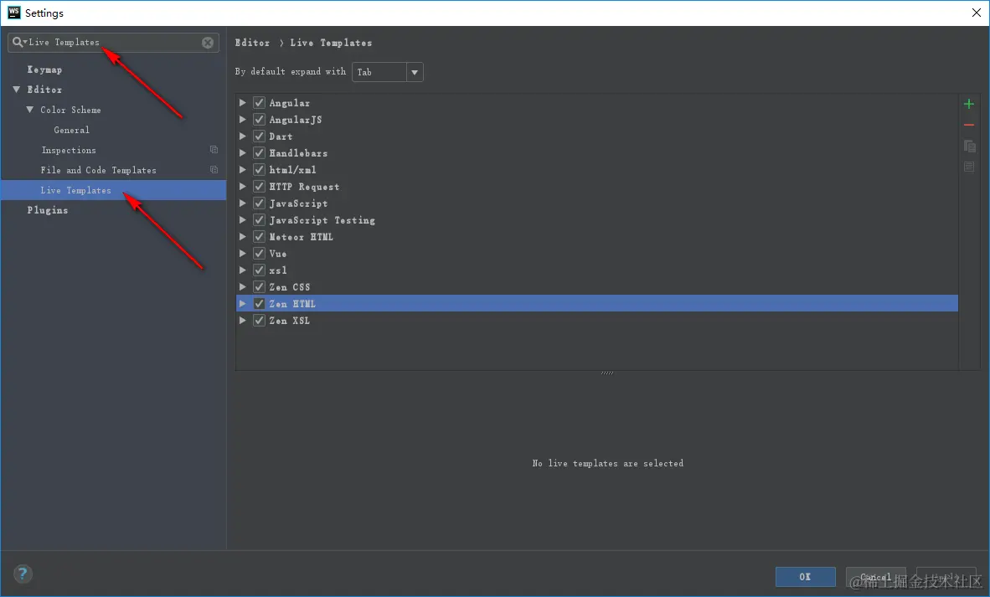Click the duplicate template copy icon

(969, 146)
